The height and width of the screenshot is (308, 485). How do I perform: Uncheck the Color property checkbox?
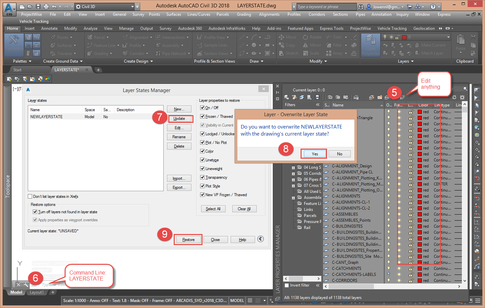coord(202,151)
